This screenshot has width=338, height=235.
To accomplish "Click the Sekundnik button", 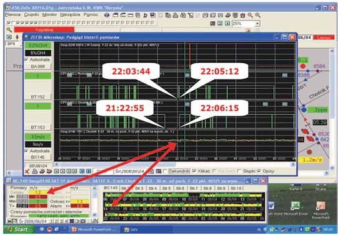I will pos(179,172).
